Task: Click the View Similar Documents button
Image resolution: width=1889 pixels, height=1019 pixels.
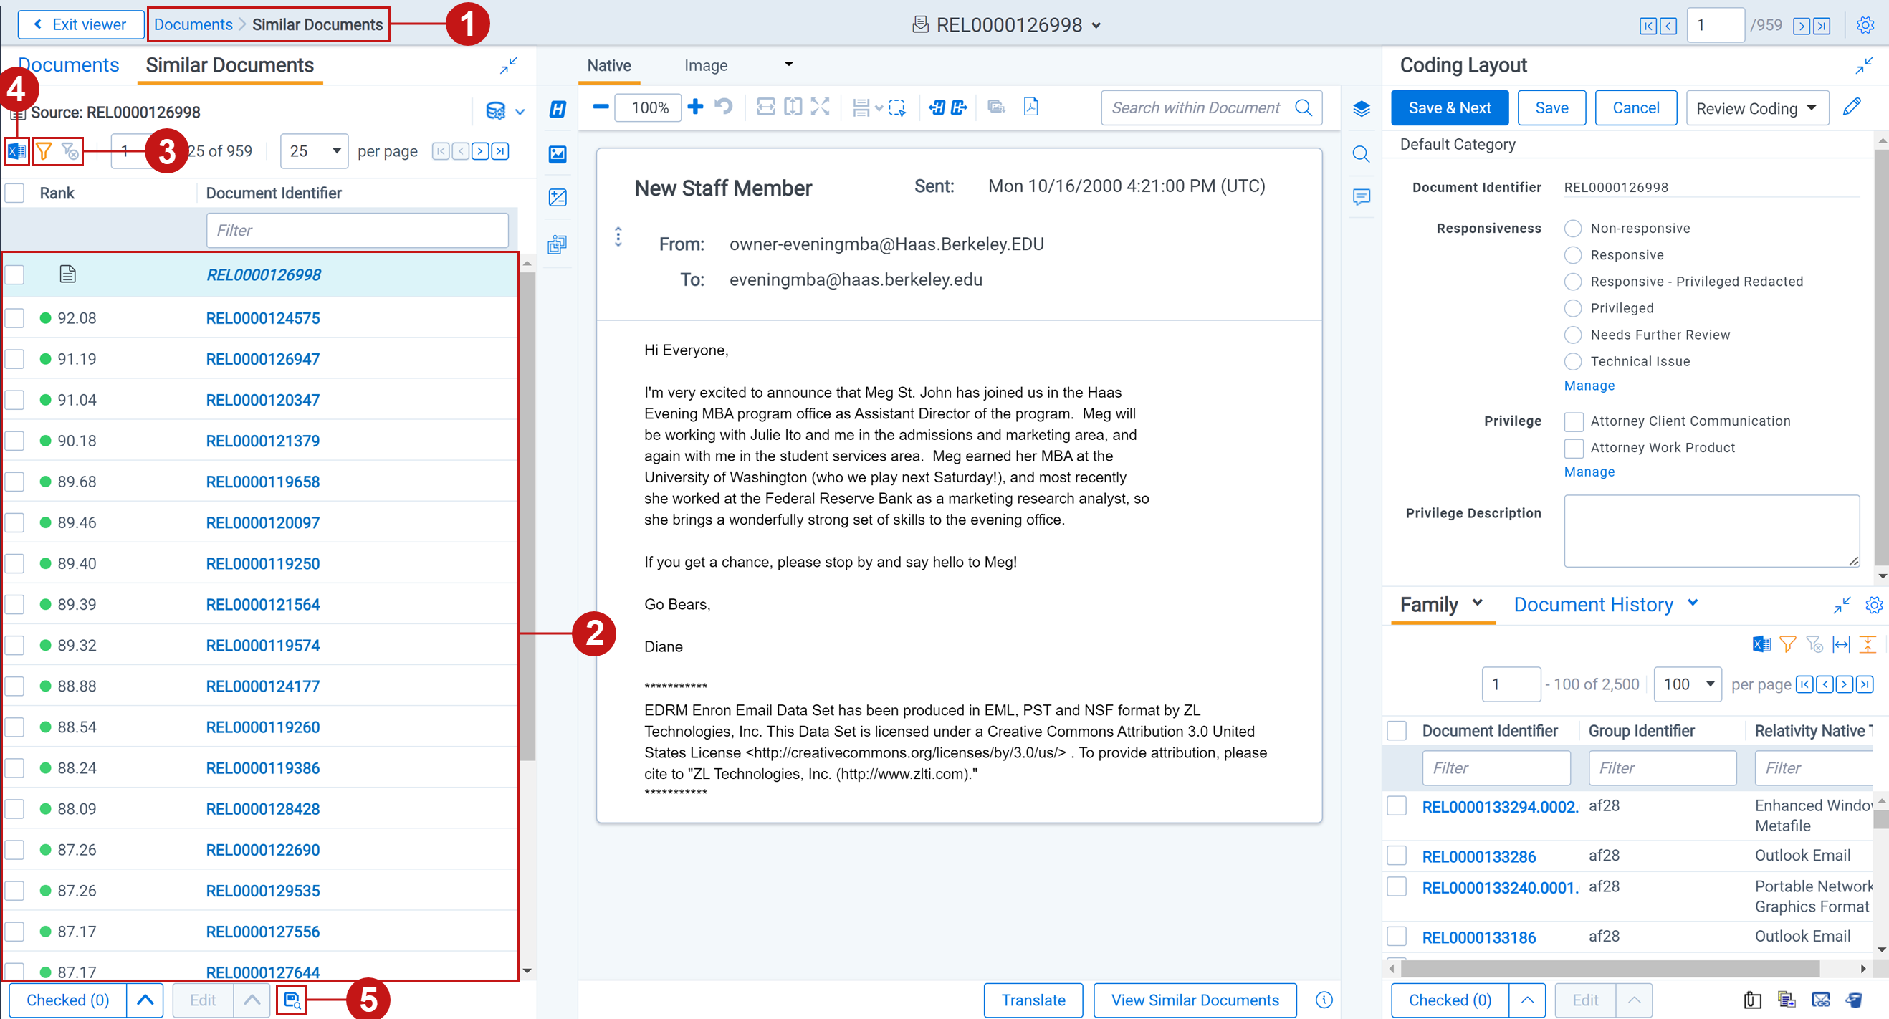Action: pyautogui.click(x=1195, y=1000)
